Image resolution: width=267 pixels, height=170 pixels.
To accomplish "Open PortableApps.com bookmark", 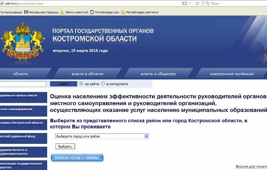I will (x=104, y=12).
